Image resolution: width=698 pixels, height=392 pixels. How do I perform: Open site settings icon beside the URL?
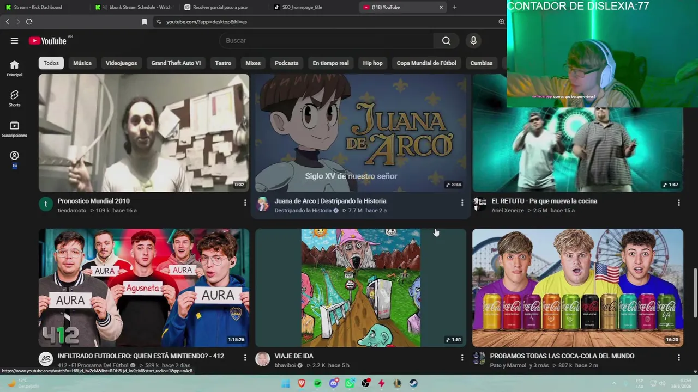[158, 22]
